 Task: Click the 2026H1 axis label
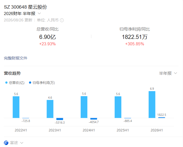[157, 130]
